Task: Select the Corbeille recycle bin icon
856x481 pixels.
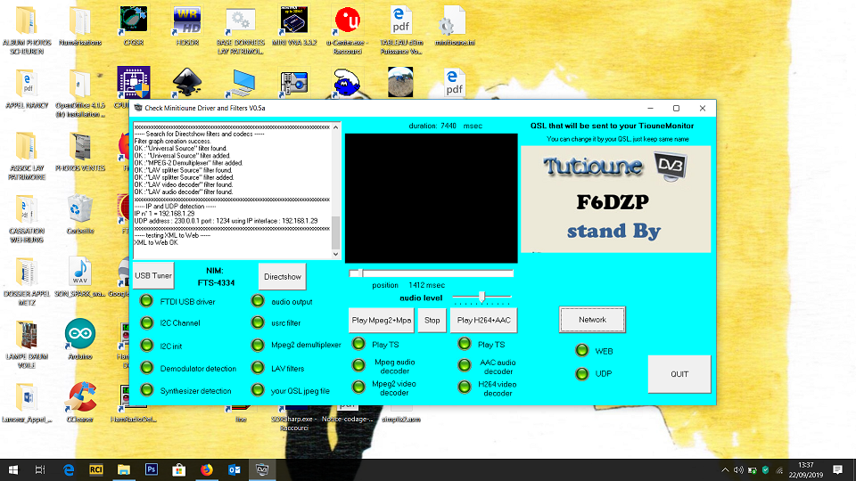Action: tap(79, 210)
